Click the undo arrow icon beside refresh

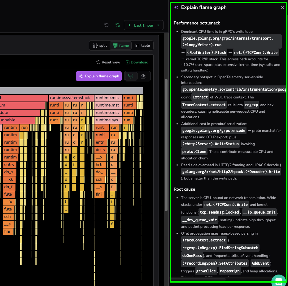107,25
